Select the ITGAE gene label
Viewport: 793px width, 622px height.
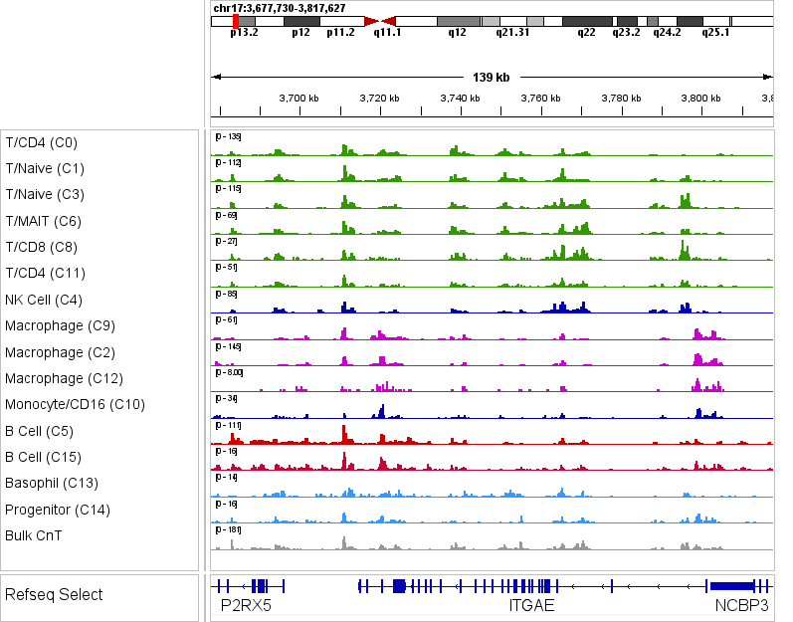531,605
